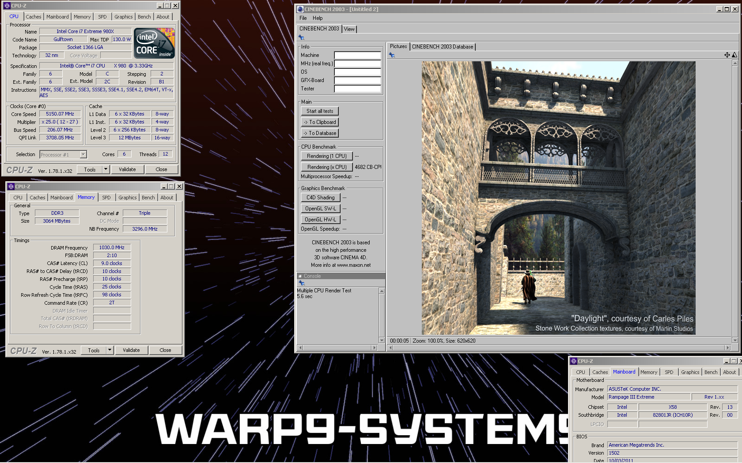Click the Machine input field
The width and height of the screenshot is (742, 463).
[357, 55]
